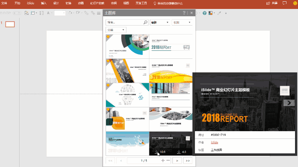Go to the next page of themes
This screenshot has height=167, width=298.
(177, 161)
